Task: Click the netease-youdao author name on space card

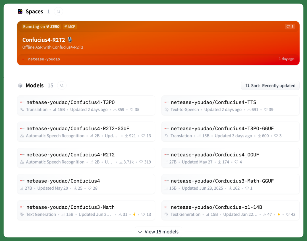Action: (44, 59)
